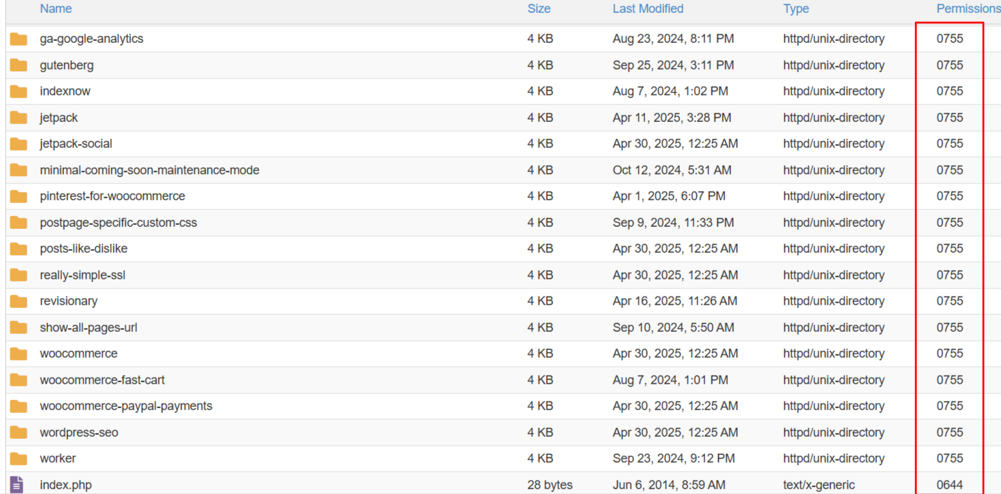Sort files by Size column header
This screenshot has height=494, width=1001.
tap(539, 9)
